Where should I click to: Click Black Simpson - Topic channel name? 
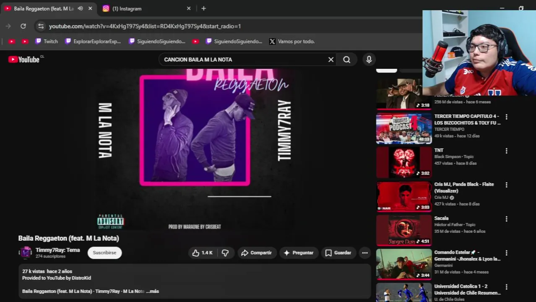coord(454,157)
